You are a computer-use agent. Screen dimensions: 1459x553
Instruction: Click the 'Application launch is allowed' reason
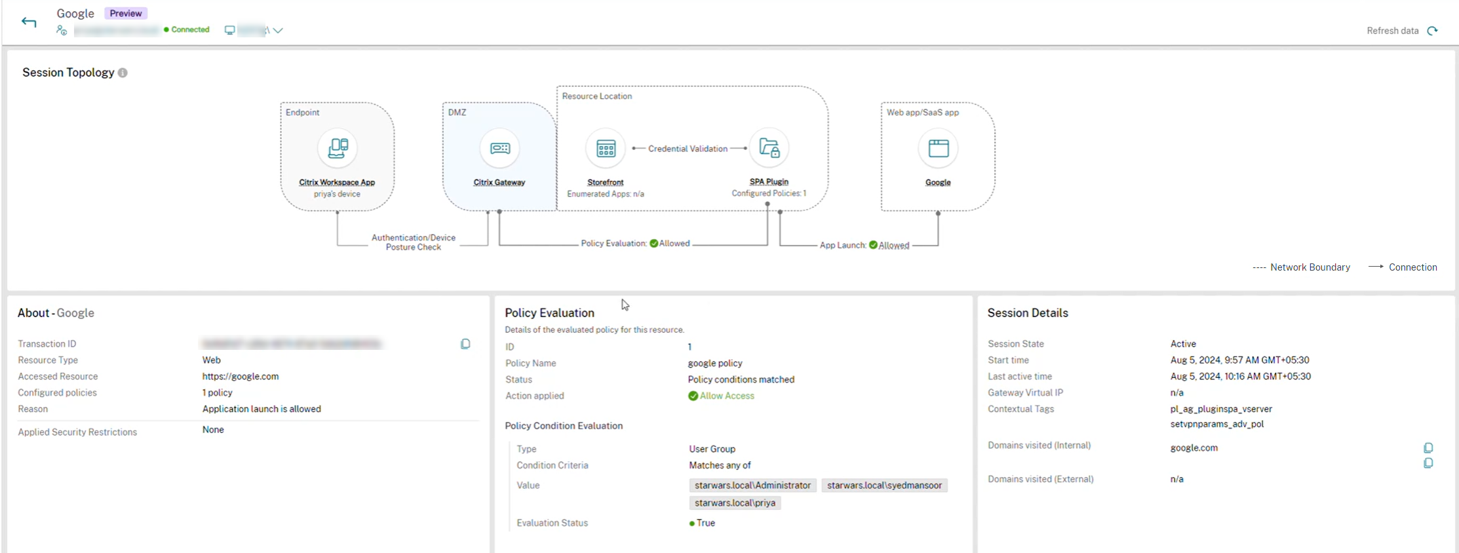click(262, 409)
